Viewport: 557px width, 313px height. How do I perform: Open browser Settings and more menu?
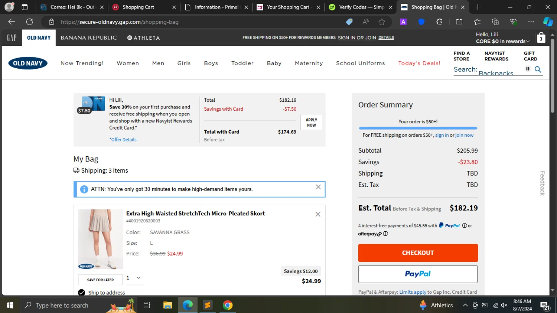point(531,22)
